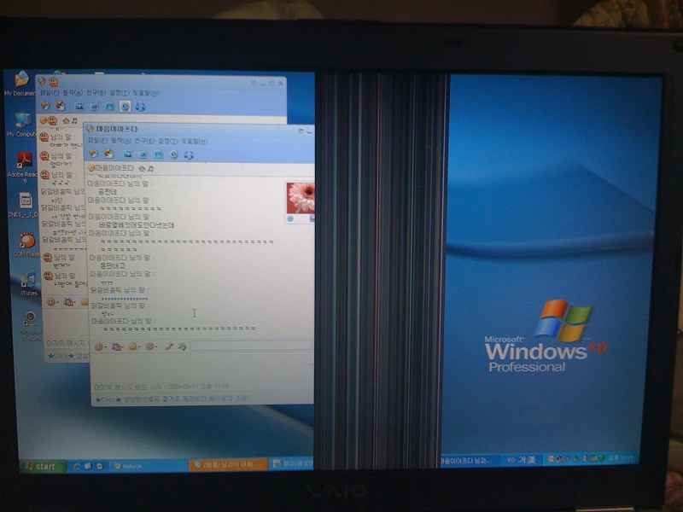Click the Internet Explorer quick launch icon

[x=77, y=467]
